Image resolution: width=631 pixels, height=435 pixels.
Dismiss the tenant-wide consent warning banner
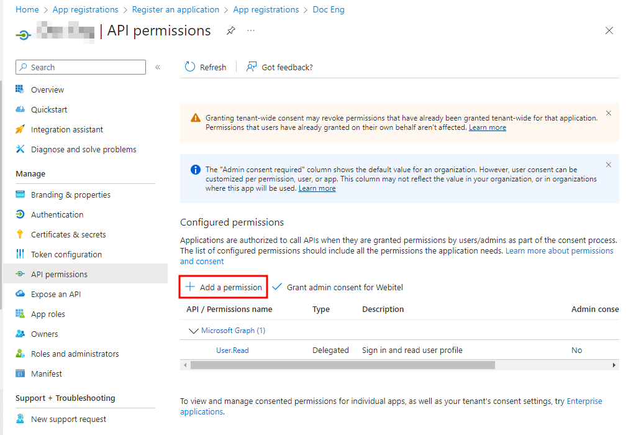(609, 113)
